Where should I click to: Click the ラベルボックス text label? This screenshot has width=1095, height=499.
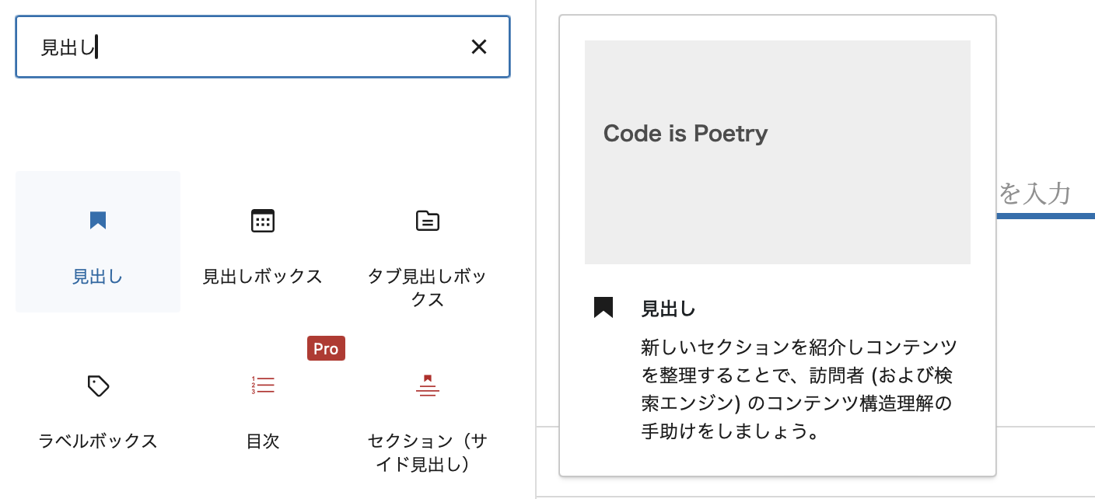point(98,441)
